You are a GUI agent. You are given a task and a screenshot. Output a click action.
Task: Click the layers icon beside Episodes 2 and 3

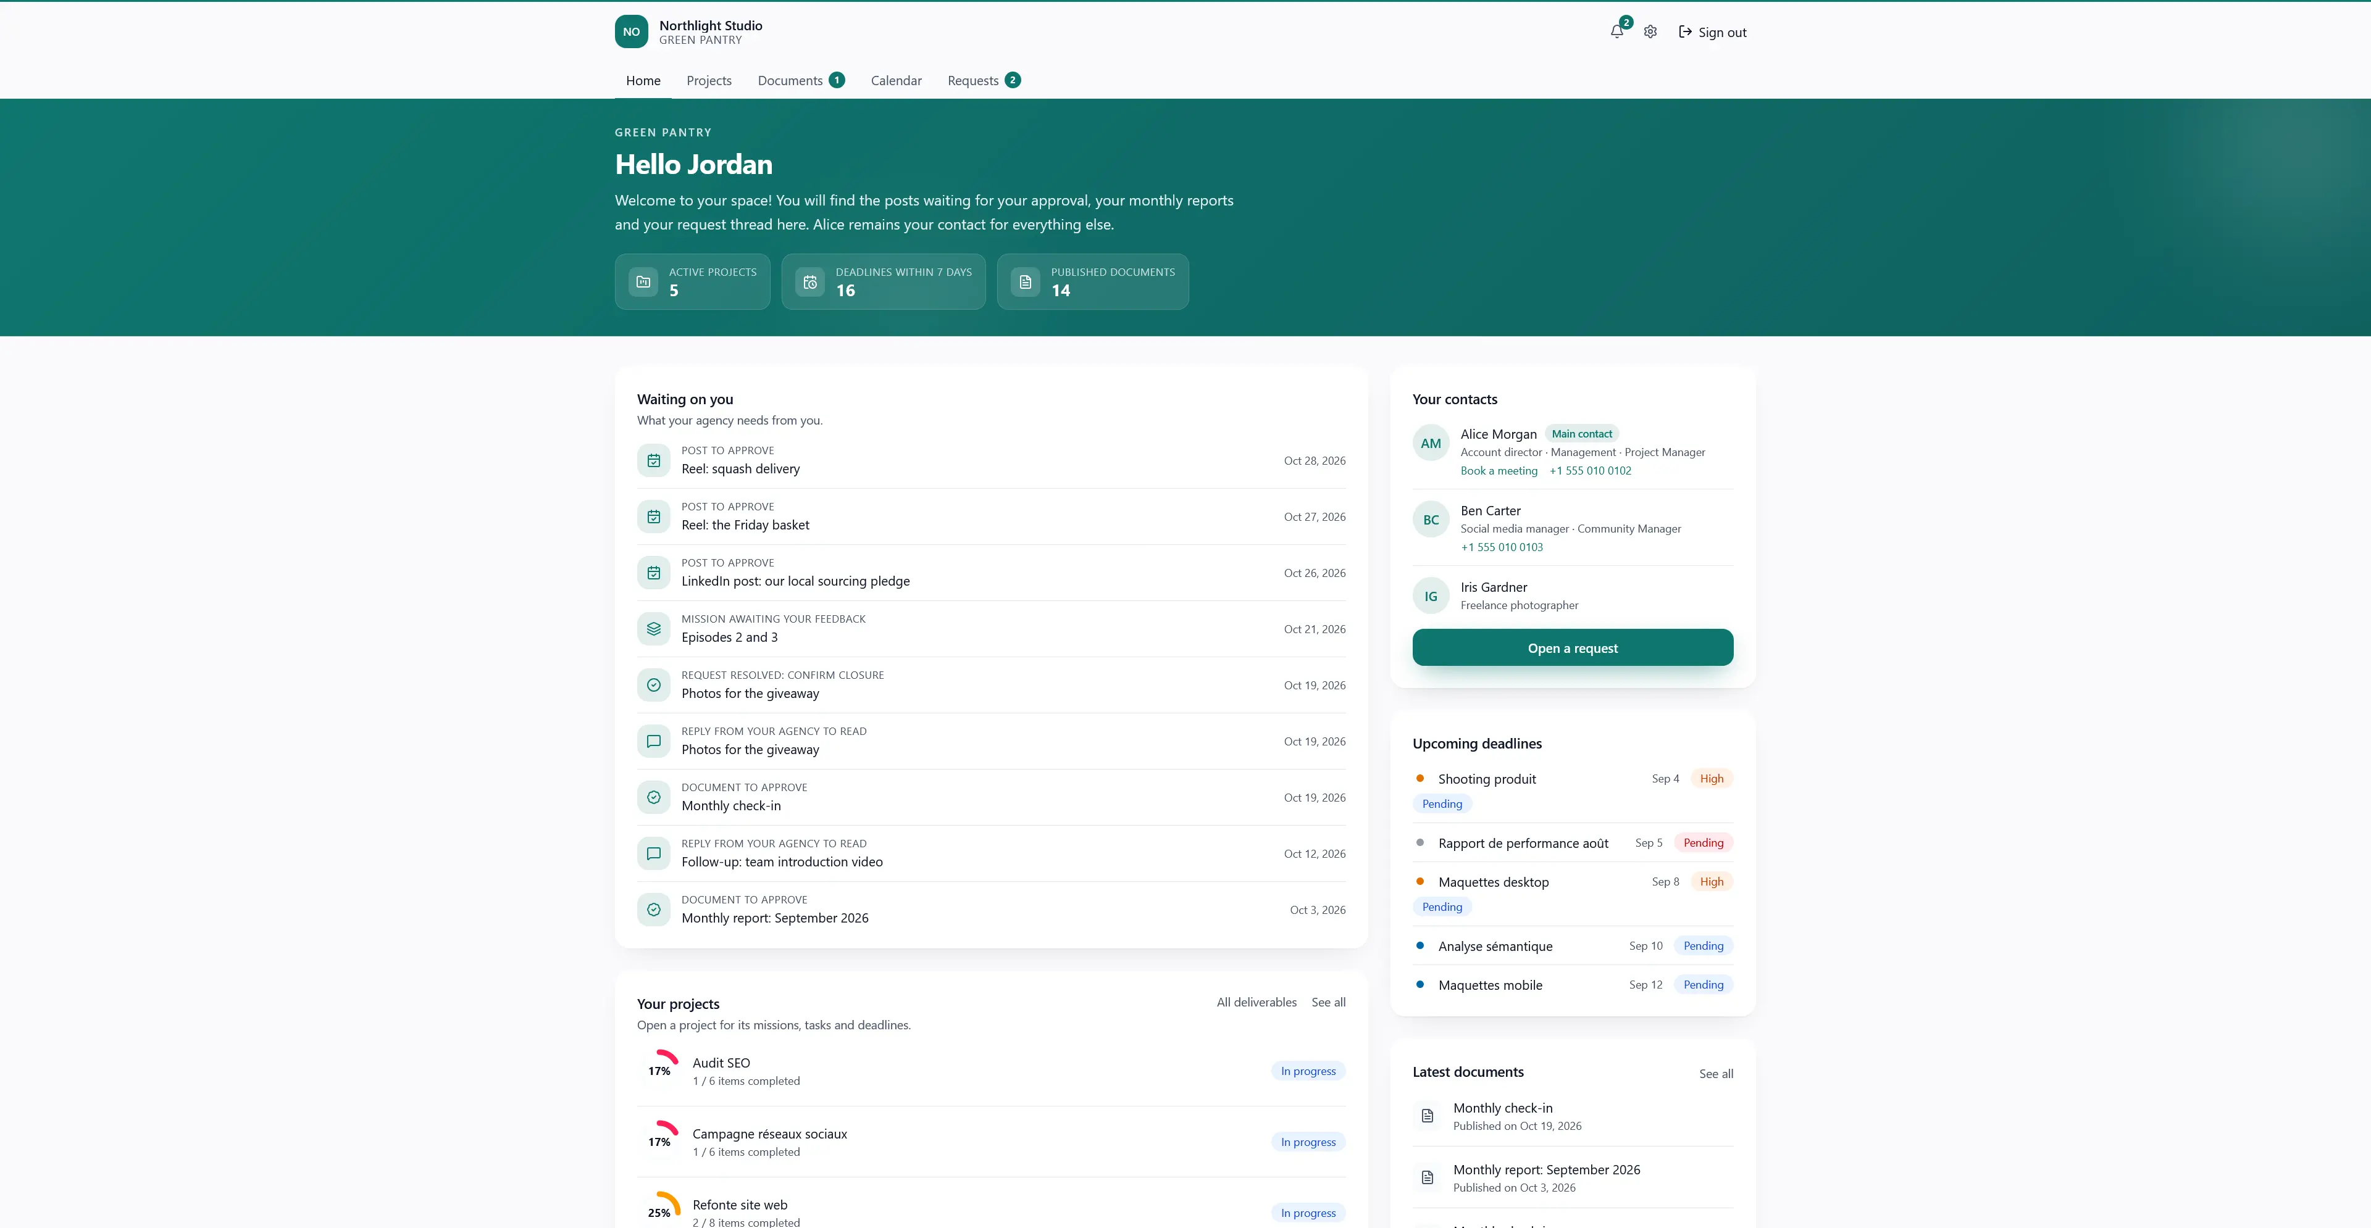653,628
